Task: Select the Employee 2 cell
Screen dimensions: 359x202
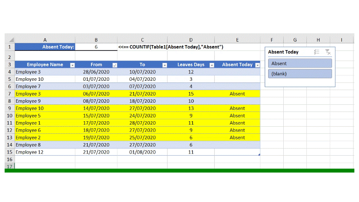Action: point(45,138)
